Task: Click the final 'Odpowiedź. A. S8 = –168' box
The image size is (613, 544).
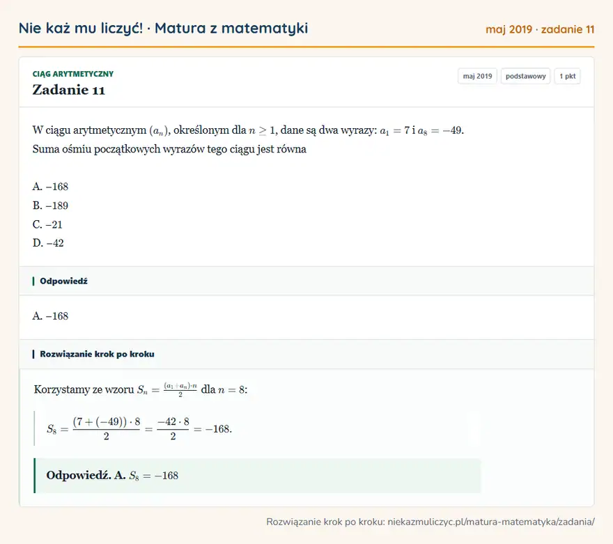Action: point(257,476)
